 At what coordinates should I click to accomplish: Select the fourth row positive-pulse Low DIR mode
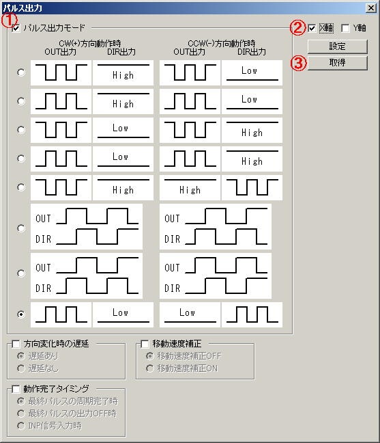click(x=21, y=159)
